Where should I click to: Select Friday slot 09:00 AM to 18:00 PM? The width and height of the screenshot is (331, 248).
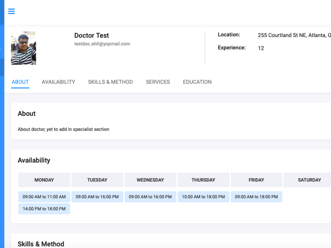[x=257, y=197]
